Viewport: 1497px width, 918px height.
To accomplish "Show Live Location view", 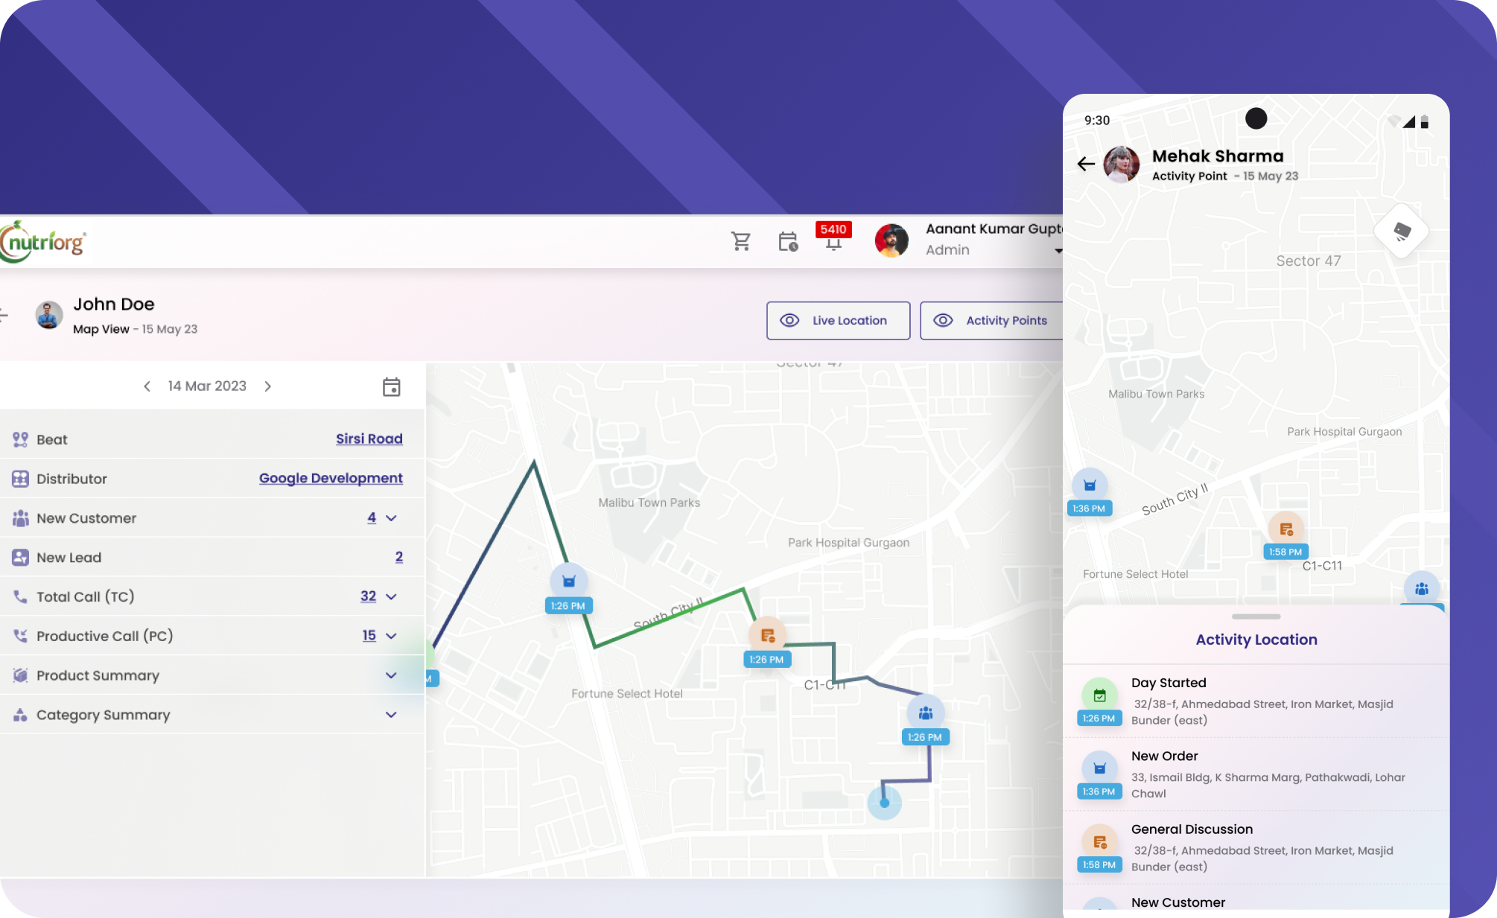I will pos(838,320).
